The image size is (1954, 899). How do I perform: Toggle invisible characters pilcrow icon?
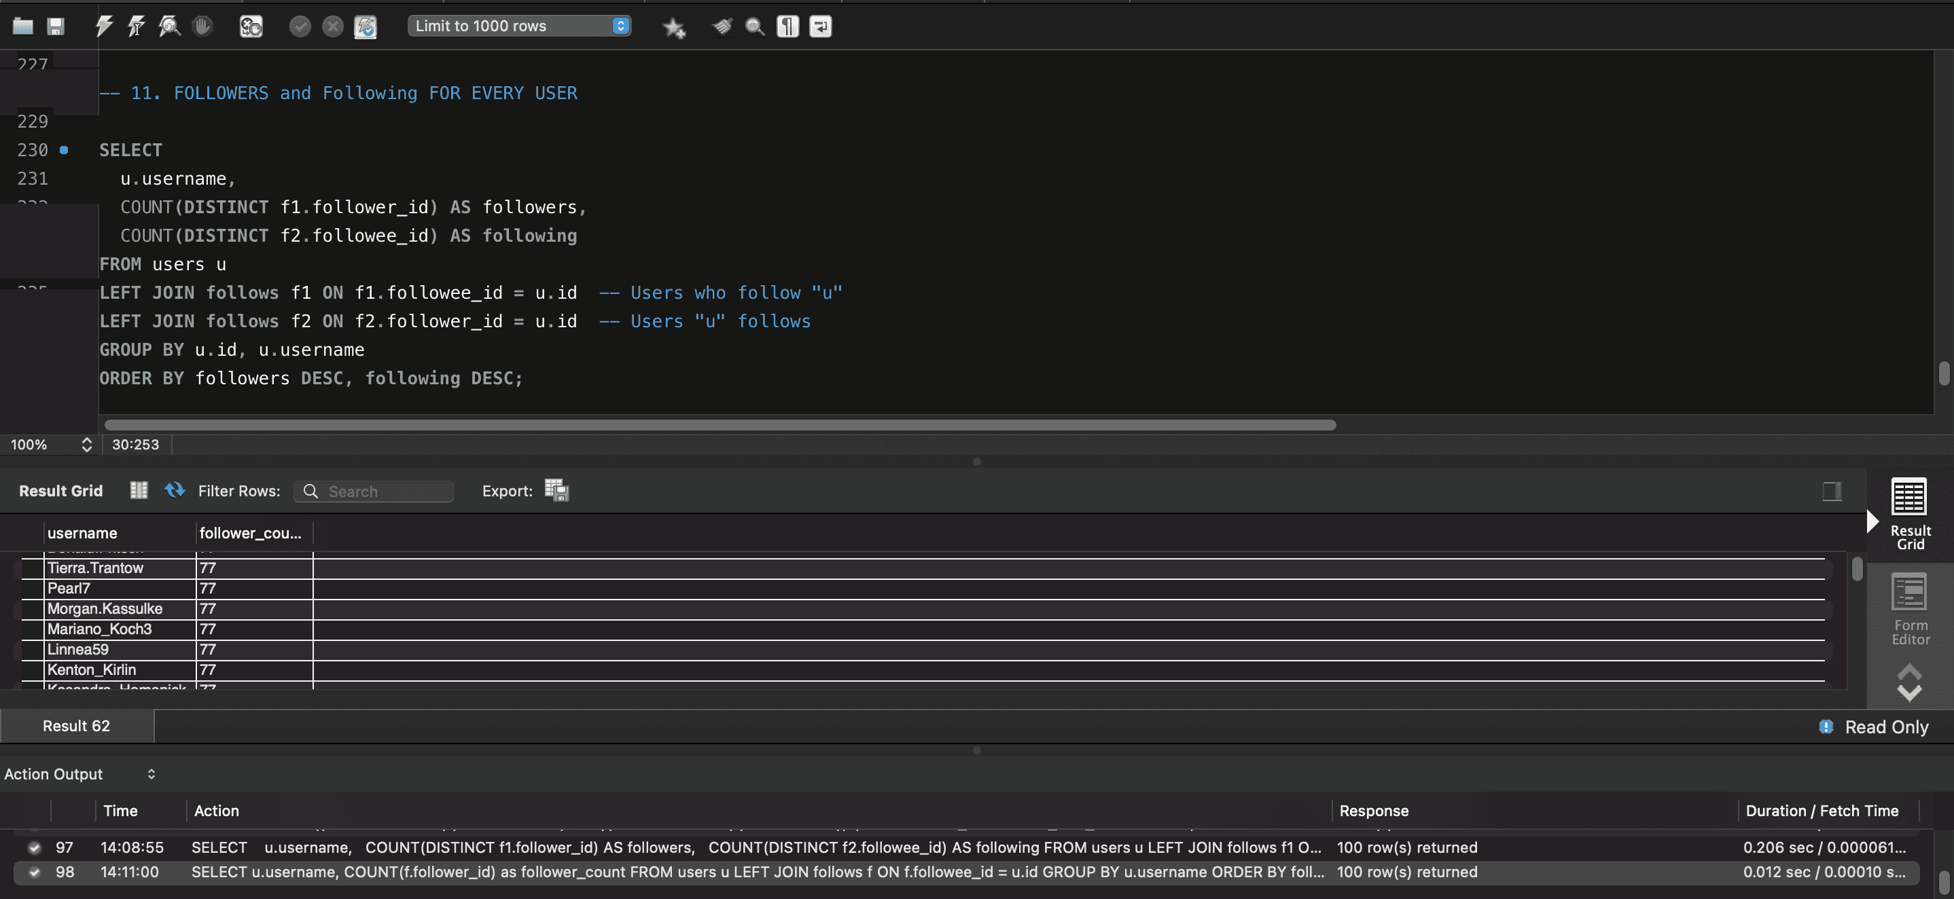pyautogui.click(x=788, y=26)
